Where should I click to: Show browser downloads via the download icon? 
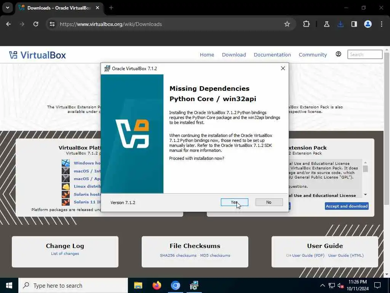(340, 24)
